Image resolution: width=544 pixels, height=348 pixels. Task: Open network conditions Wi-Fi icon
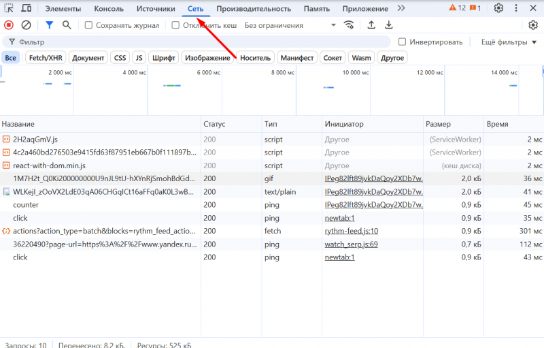[x=350, y=25]
